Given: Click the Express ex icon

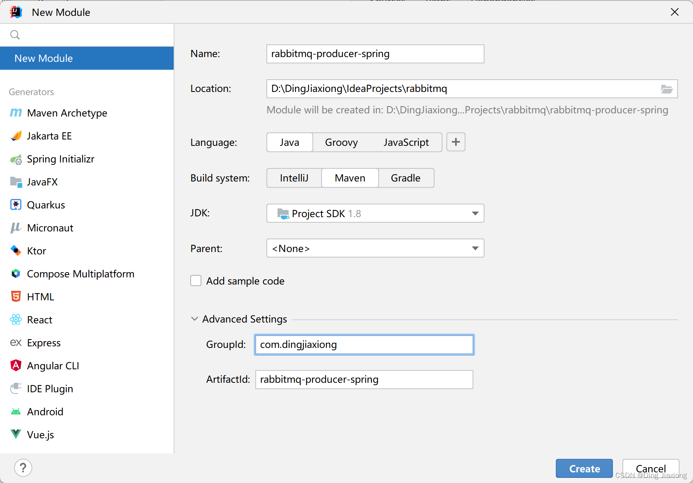Looking at the screenshot, I should coord(16,343).
